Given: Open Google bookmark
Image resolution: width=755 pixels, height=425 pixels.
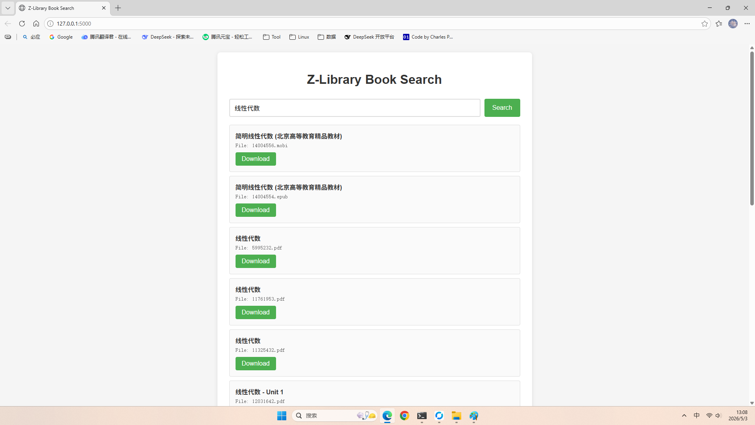Looking at the screenshot, I should 61,37.
